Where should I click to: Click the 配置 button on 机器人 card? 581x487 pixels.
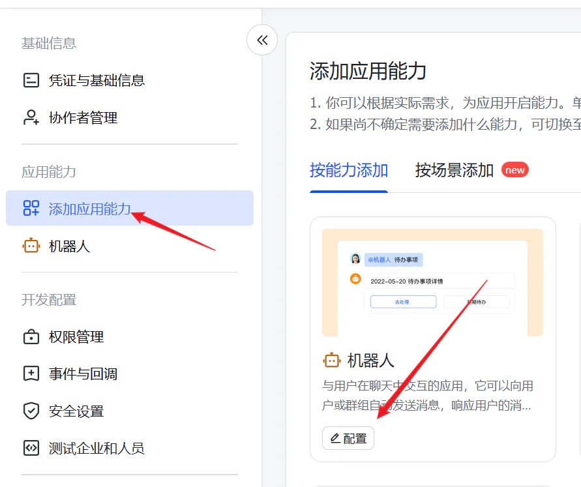tap(348, 439)
